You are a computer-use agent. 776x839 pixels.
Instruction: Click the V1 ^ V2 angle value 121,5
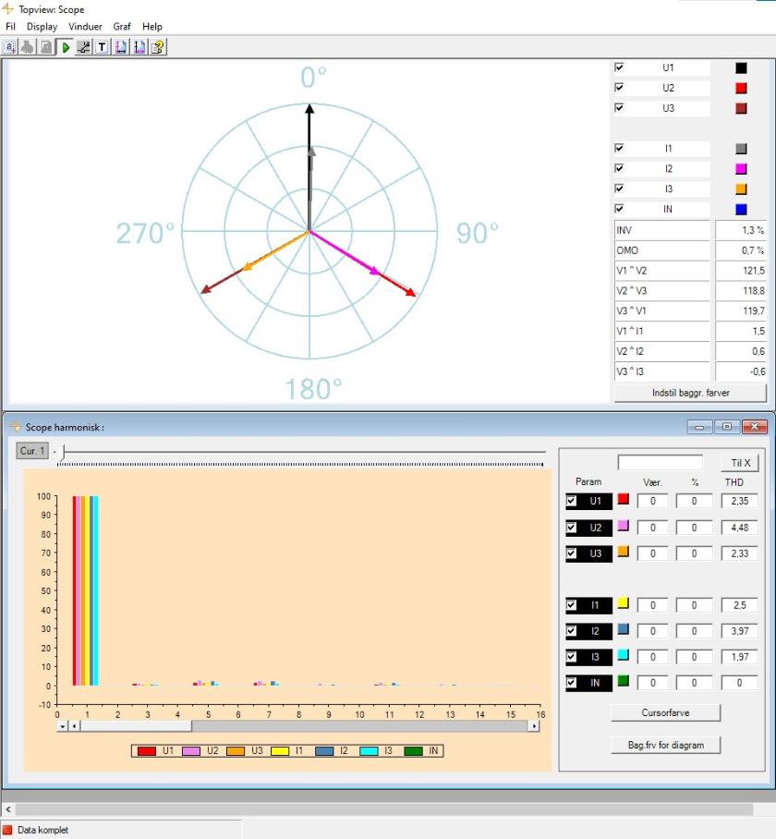[x=741, y=270]
